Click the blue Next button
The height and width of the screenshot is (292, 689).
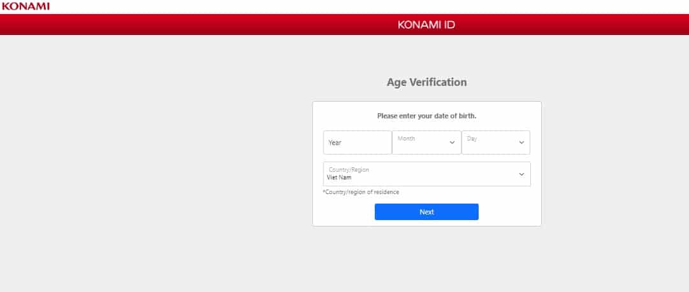point(426,212)
